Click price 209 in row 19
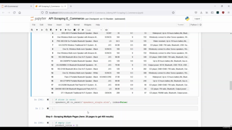Image resolution: width=232 pixels, height=130 pixels. tap(118, 93)
